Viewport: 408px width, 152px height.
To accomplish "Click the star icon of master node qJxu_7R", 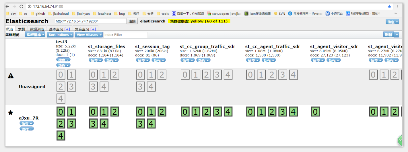I will pyautogui.click(x=11, y=113).
